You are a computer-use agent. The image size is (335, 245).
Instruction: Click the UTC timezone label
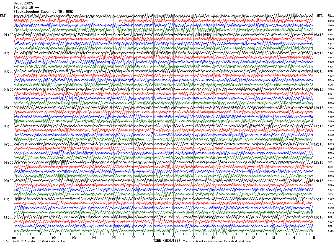point(320,16)
